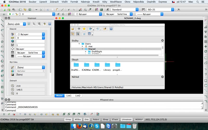
Task: Open the ByLayer color dropdown in toolbar
Action: [88, 14]
